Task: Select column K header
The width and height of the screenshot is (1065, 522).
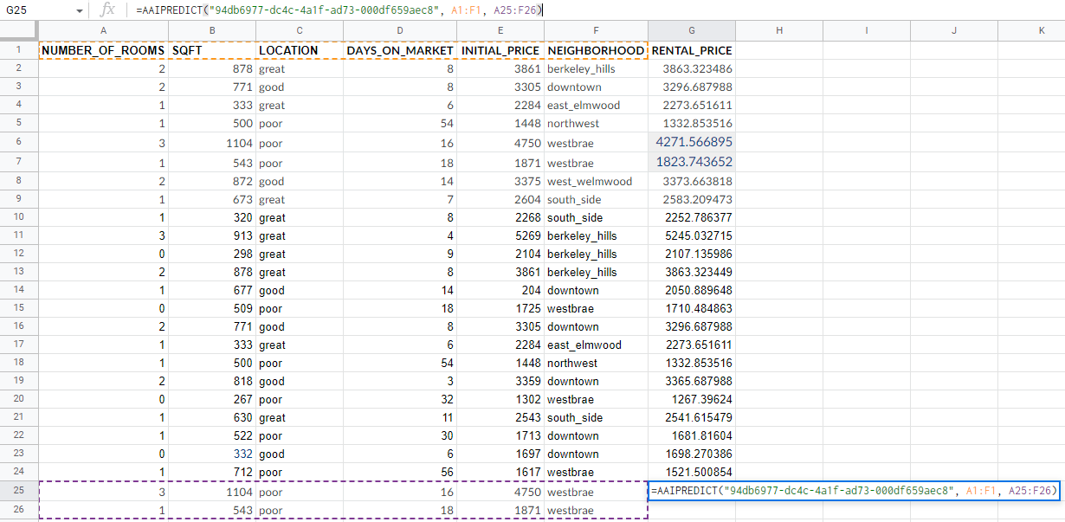Action: 1031,30
